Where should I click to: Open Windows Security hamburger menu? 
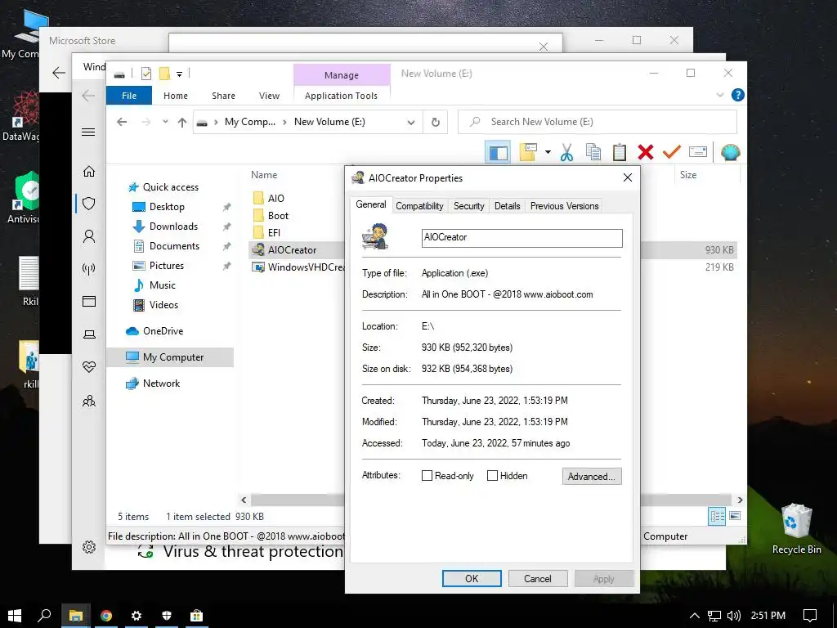pos(88,132)
